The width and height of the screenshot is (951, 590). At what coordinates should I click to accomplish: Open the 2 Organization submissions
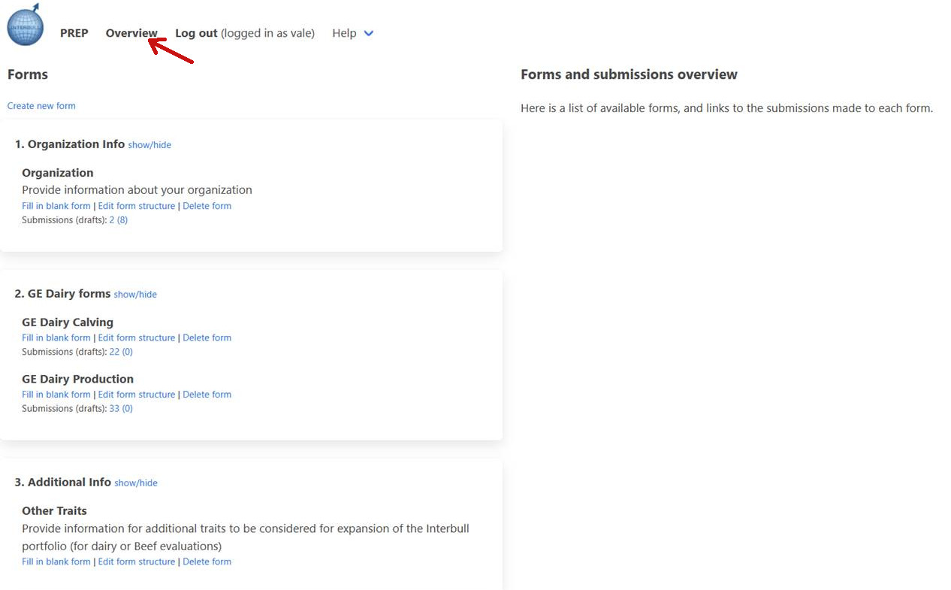(x=112, y=220)
